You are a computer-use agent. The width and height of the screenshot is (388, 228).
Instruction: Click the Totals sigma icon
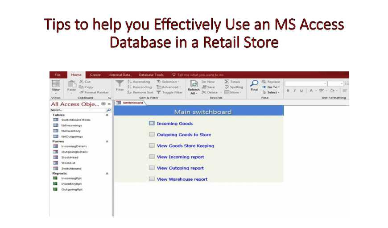pos(227,82)
